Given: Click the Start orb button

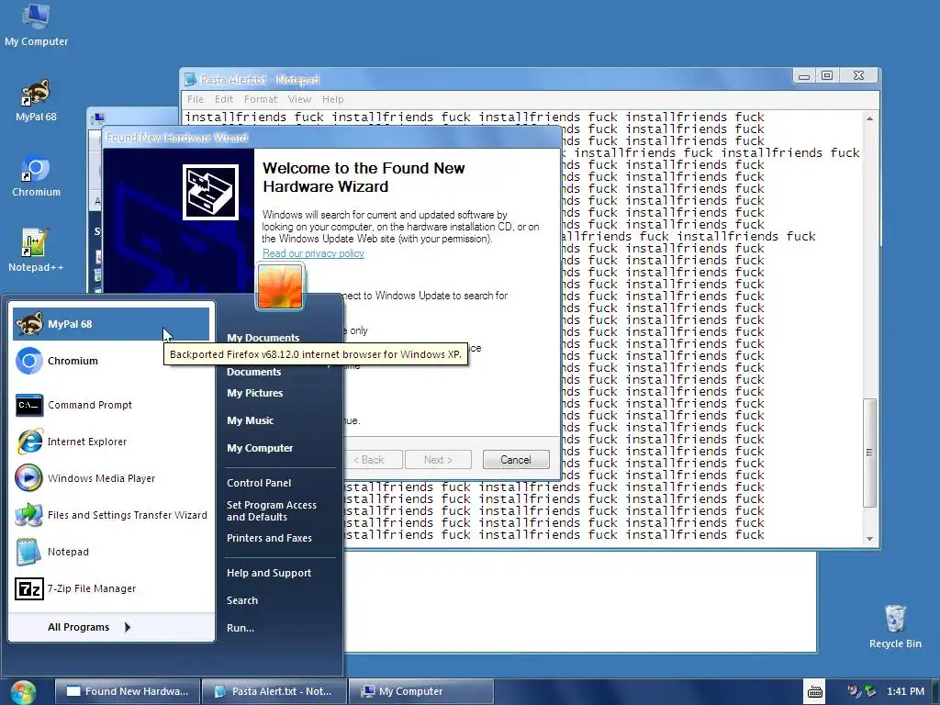Looking at the screenshot, I should 23,692.
